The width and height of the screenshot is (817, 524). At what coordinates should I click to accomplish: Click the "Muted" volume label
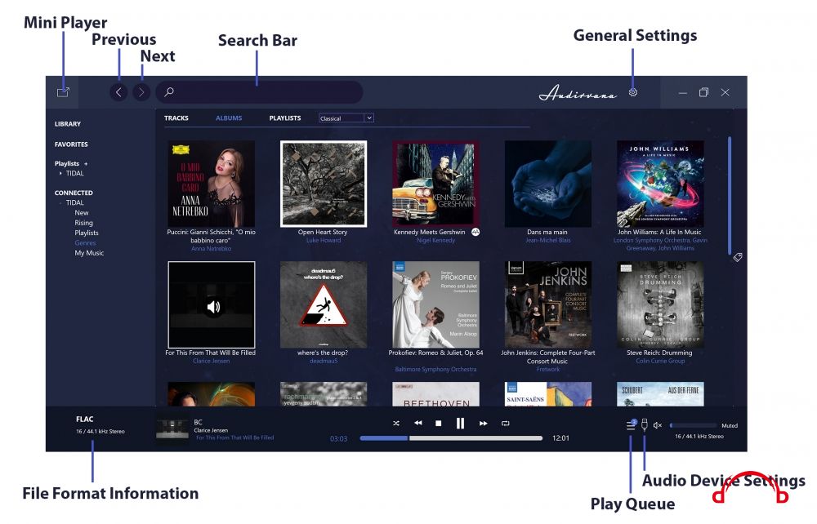click(730, 426)
